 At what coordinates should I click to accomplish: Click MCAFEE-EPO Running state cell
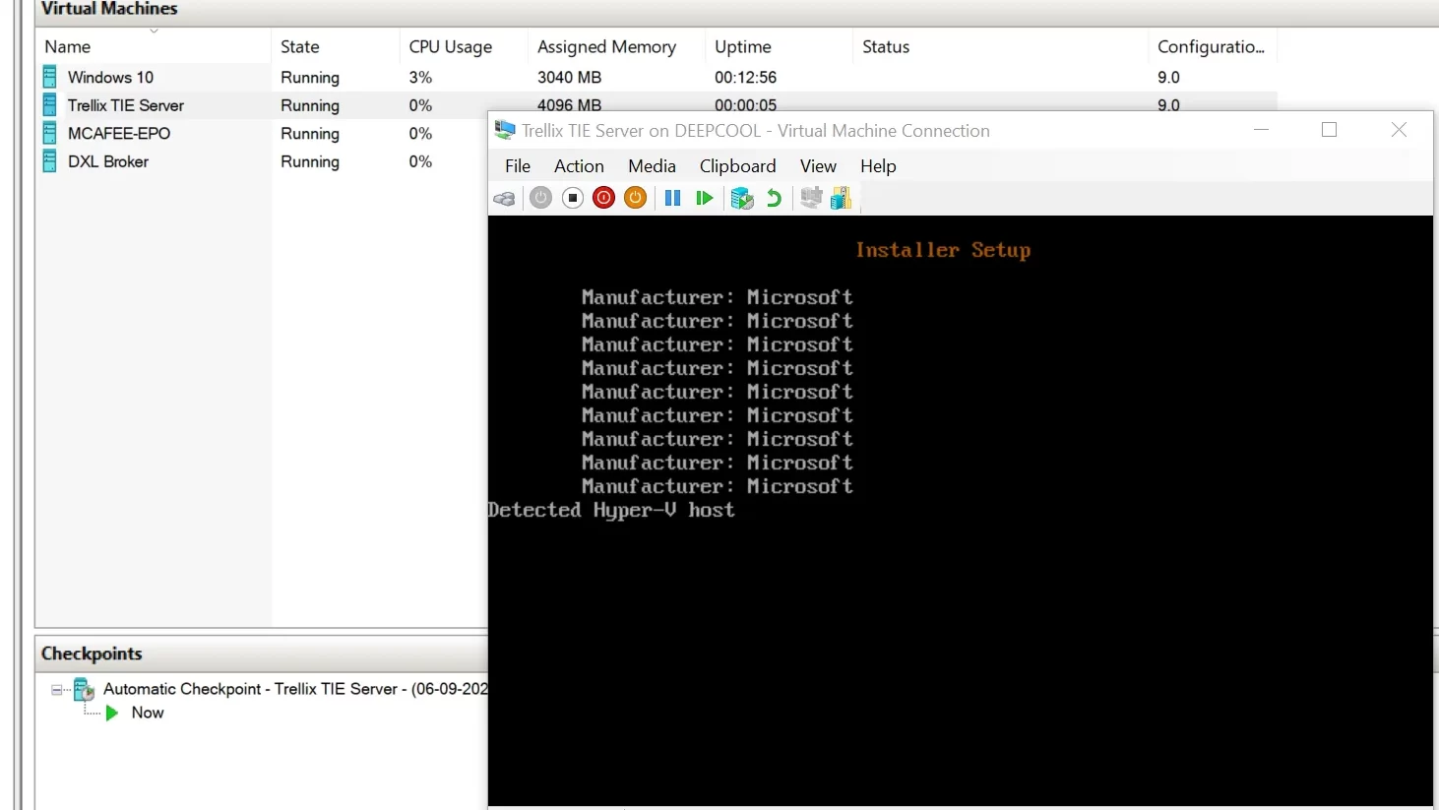click(x=310, y=133)
